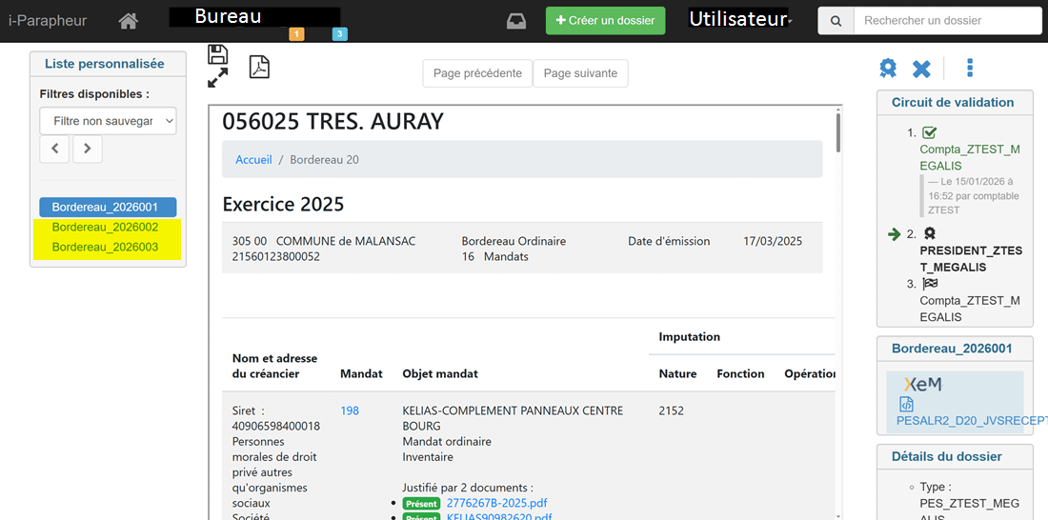Click the document vertical scrollbar
The height and width of the screenshot is (520, 1048).
click(837, 133)
